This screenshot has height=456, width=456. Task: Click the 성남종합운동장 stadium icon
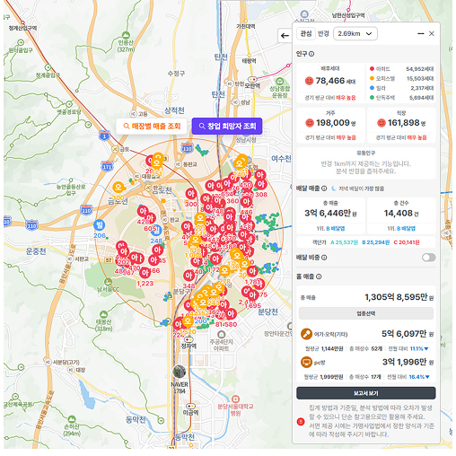280,81
